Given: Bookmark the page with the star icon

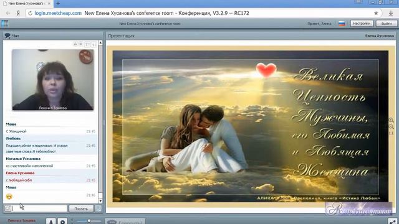Looking at the screenshot, I should (x=376, y=13).
